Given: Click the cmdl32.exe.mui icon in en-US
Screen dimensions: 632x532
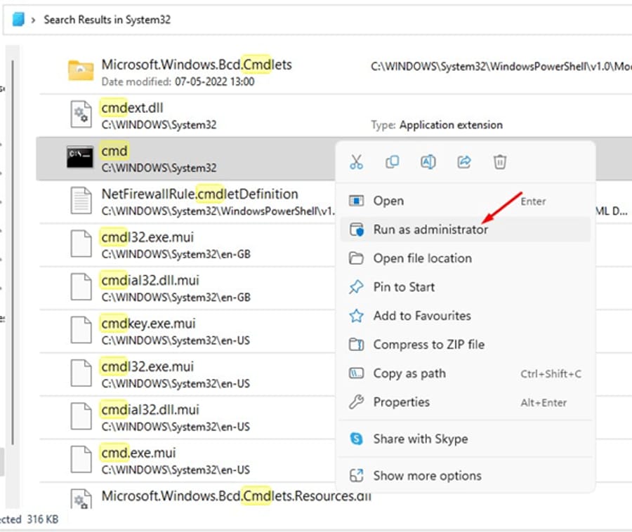Looking at the screenshot, I should pyautogui.click(x=81, y=373).
